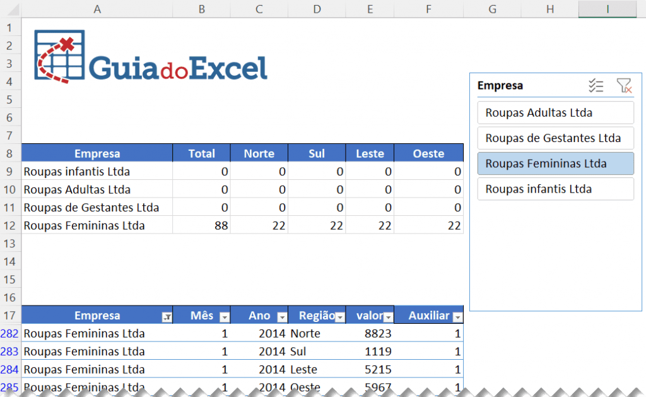Image resolution: width=646 pixels, height=397 pixels.
Task: Select column header A
Action: tap(97, 9)
